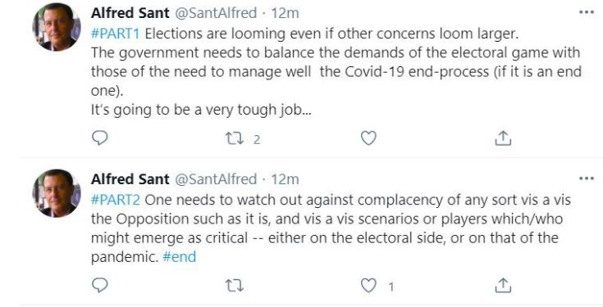The height and width of the screenshot is (307, 603).
Task: Open the #PART2 hashtag
Action: click(x=116, y=200)
